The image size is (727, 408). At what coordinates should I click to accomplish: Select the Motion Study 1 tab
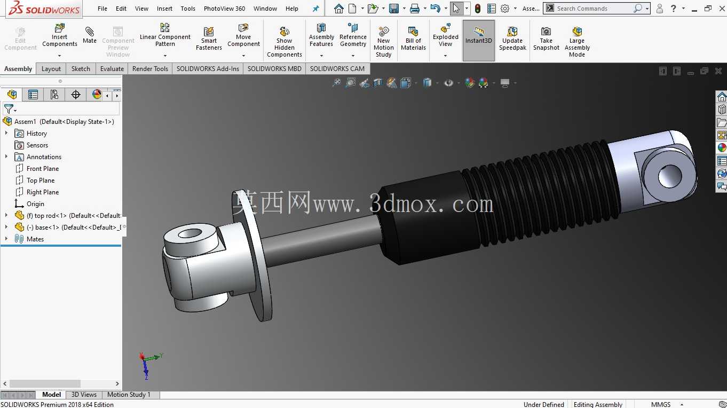(x=129, y=395)
